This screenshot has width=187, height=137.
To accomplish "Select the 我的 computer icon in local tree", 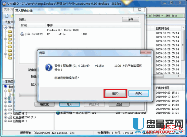I will [x=6, y=87].
